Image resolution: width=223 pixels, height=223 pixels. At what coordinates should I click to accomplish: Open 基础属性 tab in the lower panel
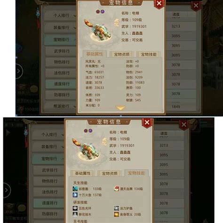pyautogui.click(x=82, y=173)
